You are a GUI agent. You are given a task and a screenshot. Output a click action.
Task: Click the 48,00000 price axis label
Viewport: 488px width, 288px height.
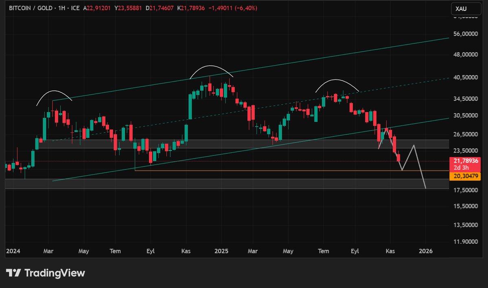click(465, 54)
